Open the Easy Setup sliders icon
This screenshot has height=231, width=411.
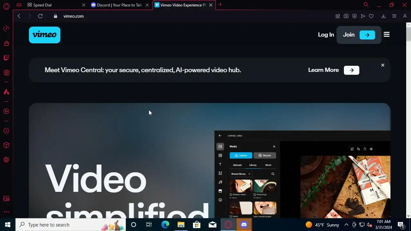(x=394, y=16)
